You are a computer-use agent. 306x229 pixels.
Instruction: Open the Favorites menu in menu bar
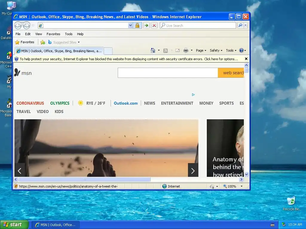coord(53,34)
